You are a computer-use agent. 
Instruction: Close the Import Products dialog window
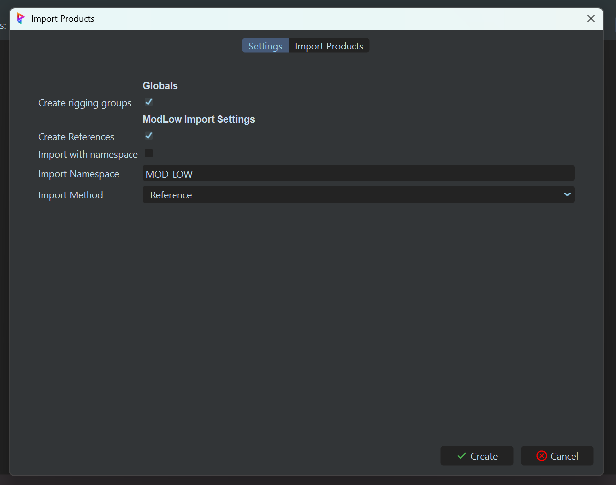[591, 19]
